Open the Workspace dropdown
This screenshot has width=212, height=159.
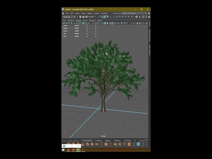click(x=134, y=13)
